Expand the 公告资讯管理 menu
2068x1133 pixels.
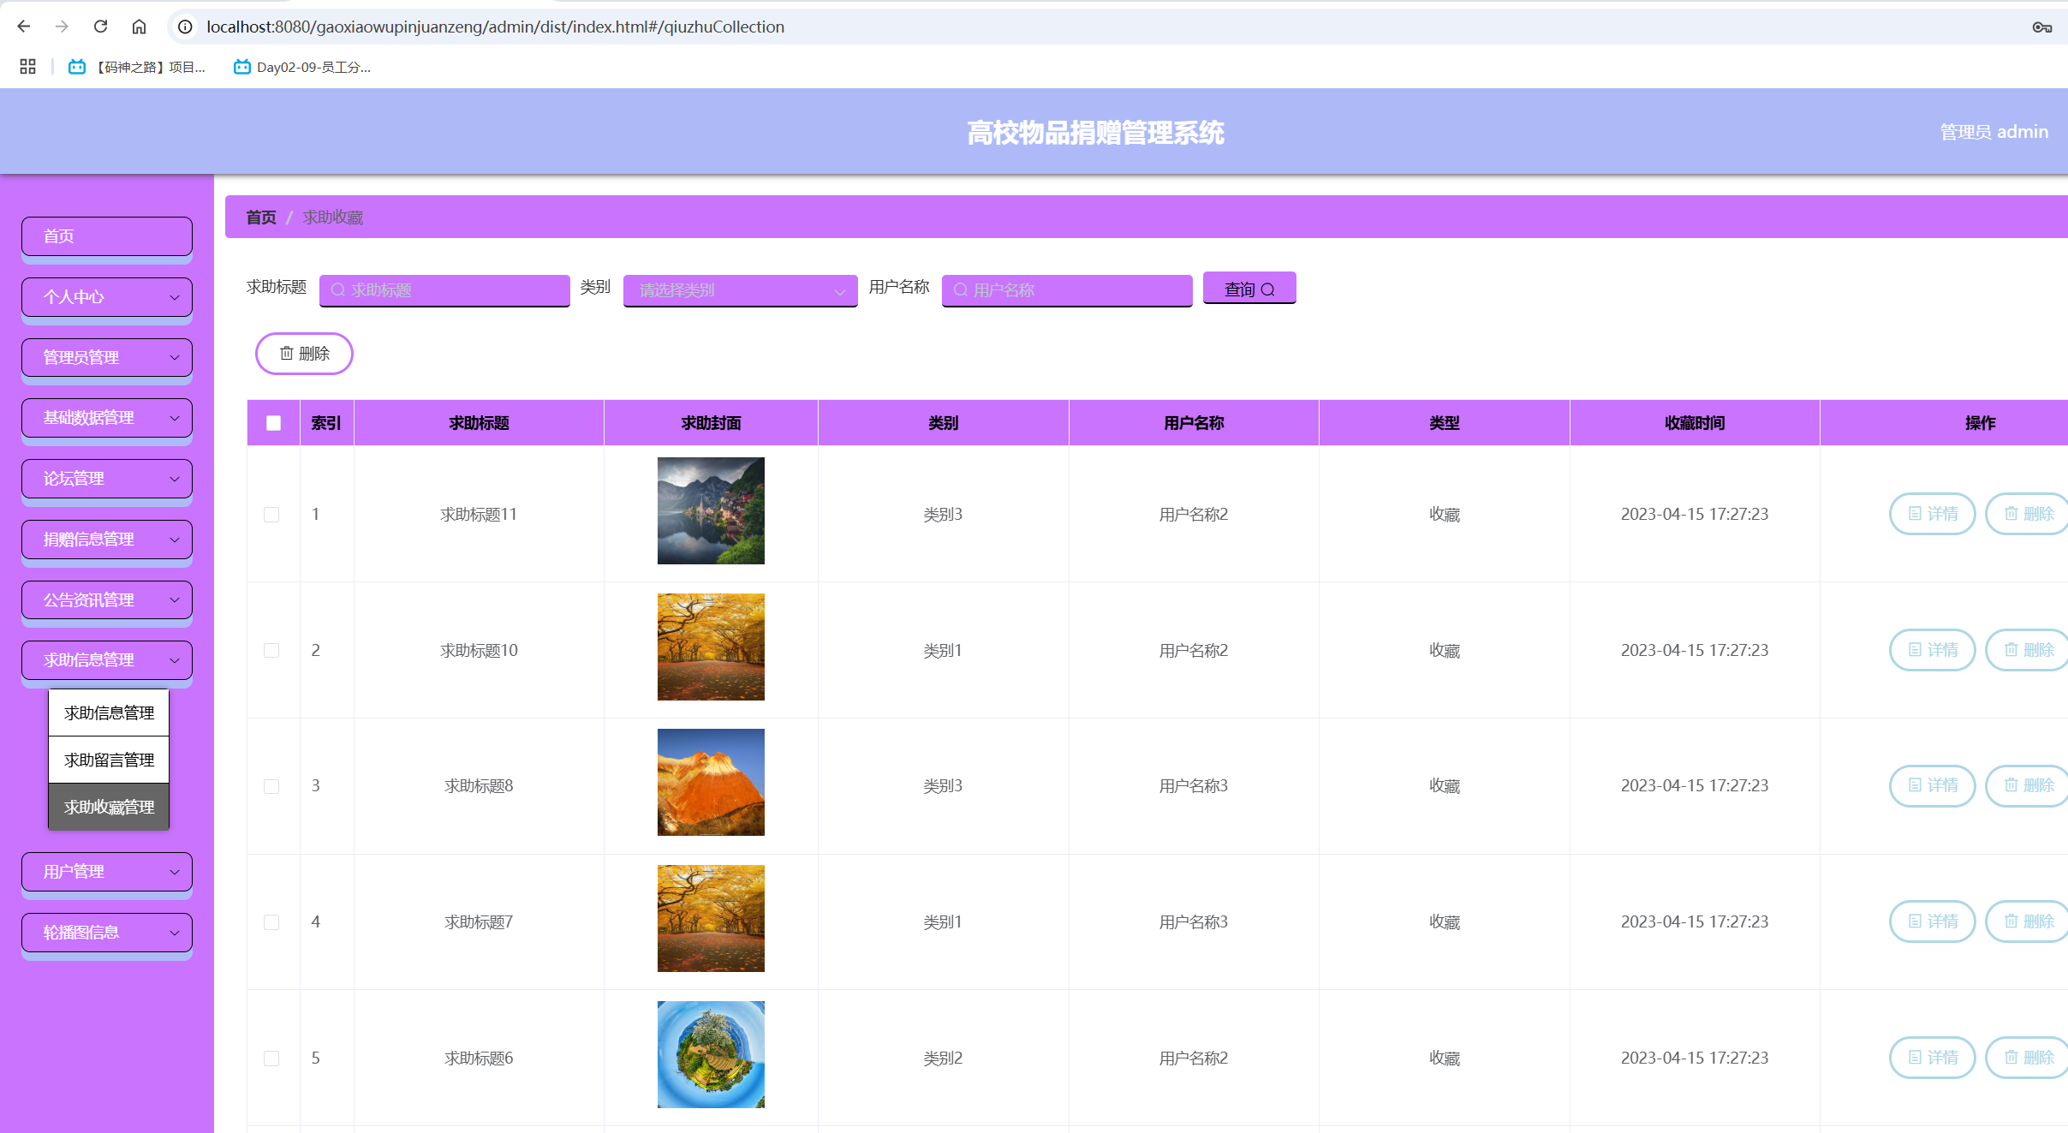point(107,599)
